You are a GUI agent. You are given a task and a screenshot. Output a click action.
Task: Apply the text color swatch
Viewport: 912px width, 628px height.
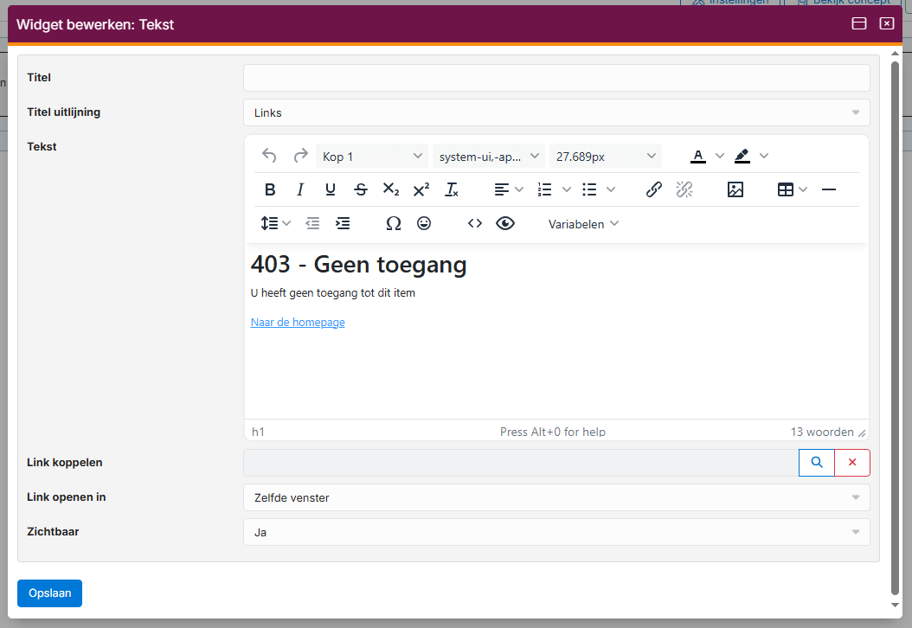(697, 157)
